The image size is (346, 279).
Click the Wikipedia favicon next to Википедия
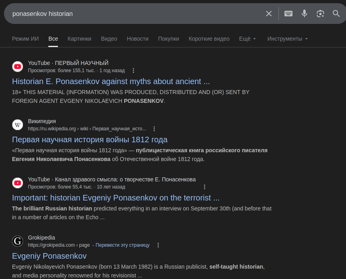tap(18, 125)
